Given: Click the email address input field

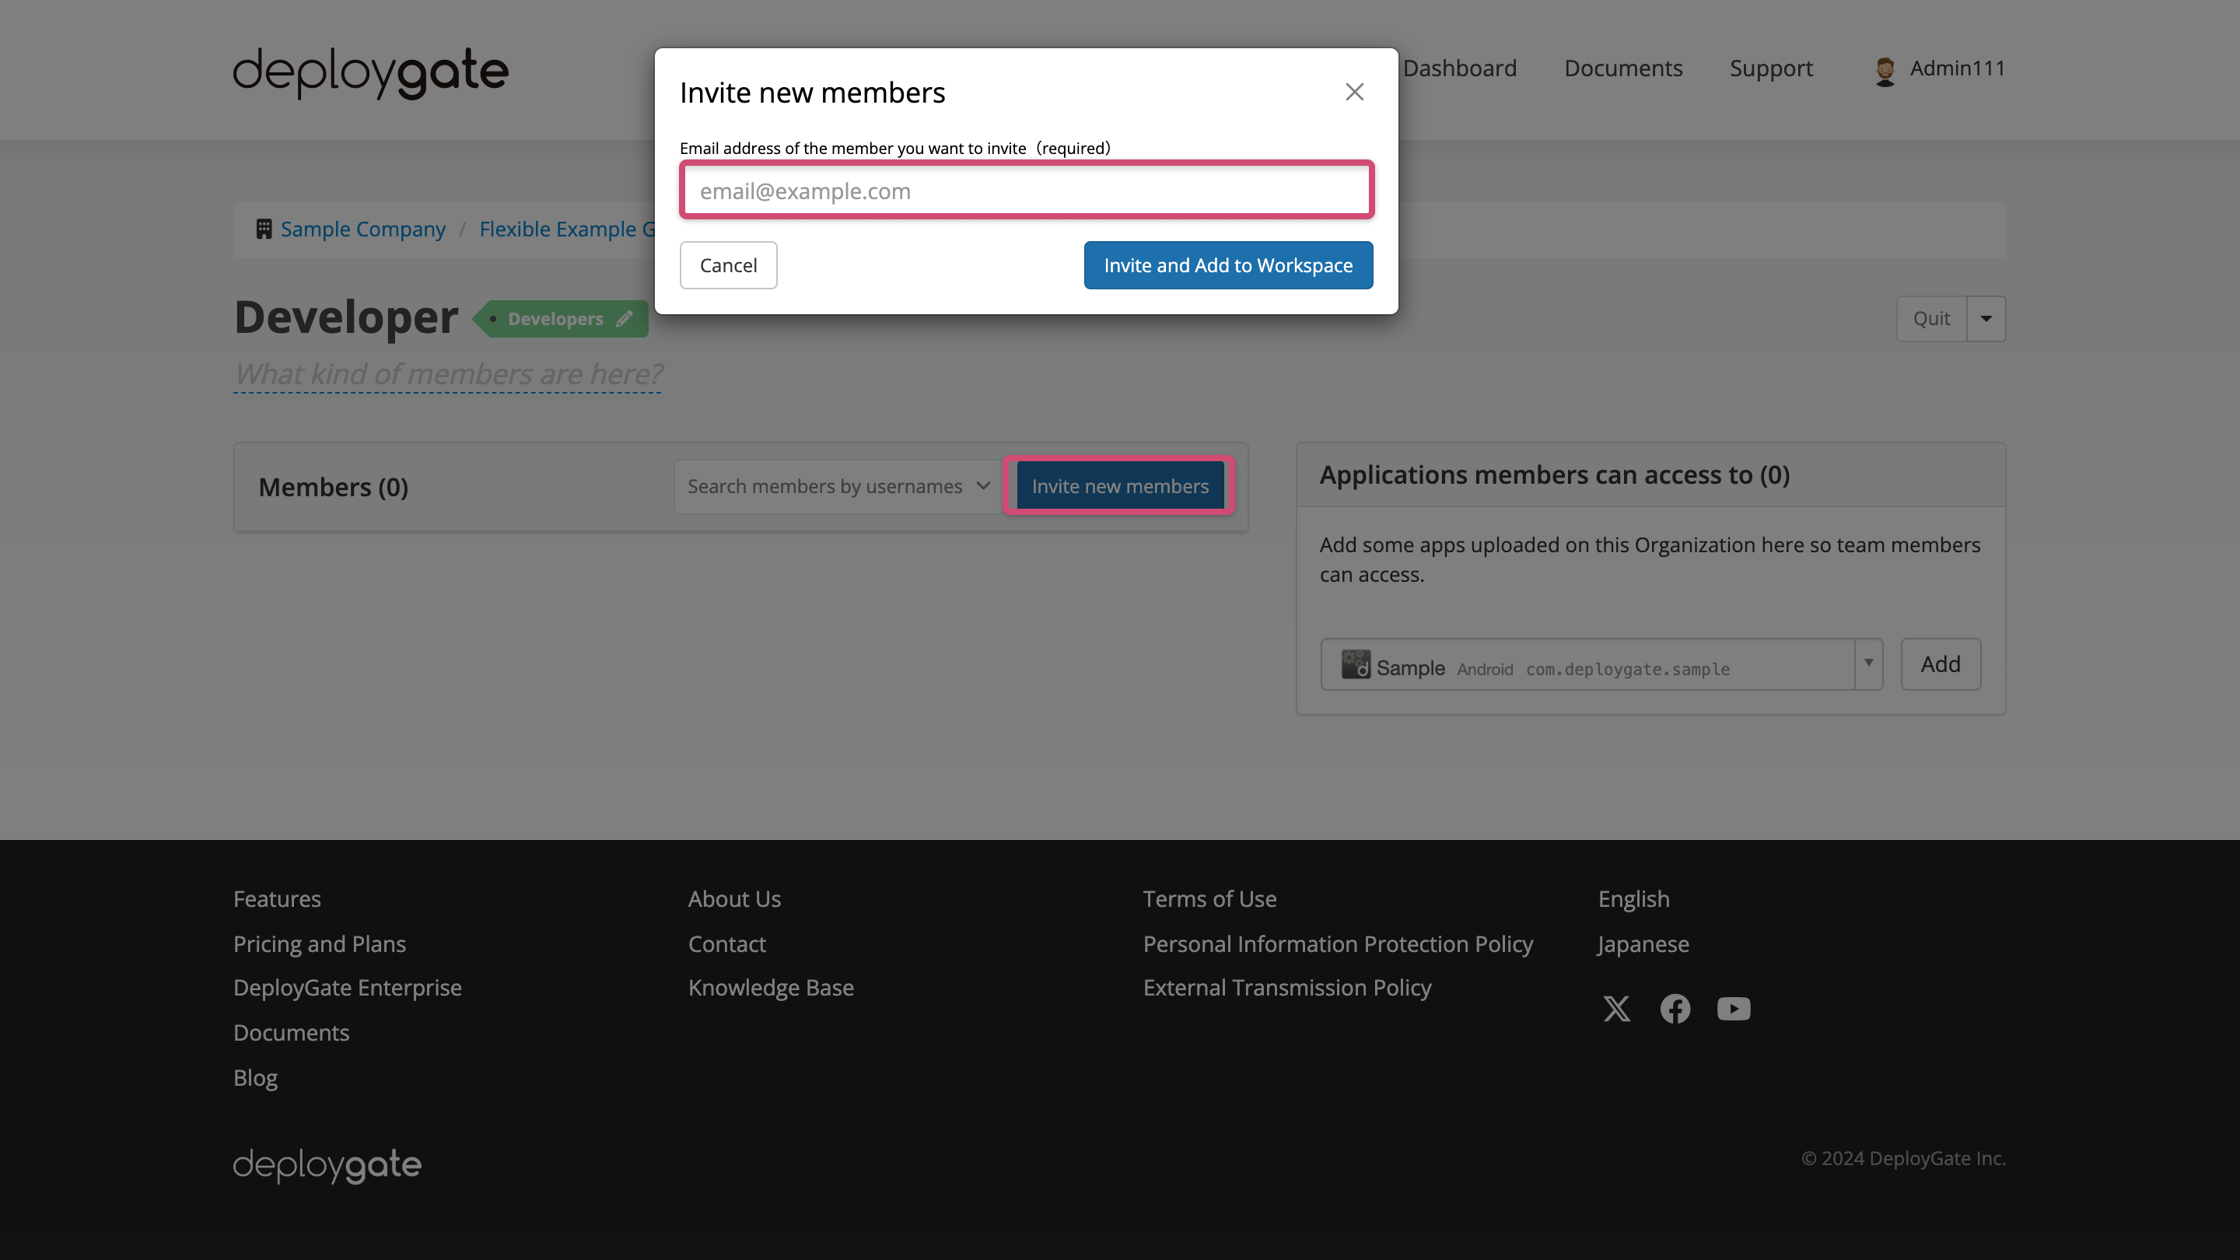Looking at the screenshot, I should pyautogui.click(x=1026, y=190).
